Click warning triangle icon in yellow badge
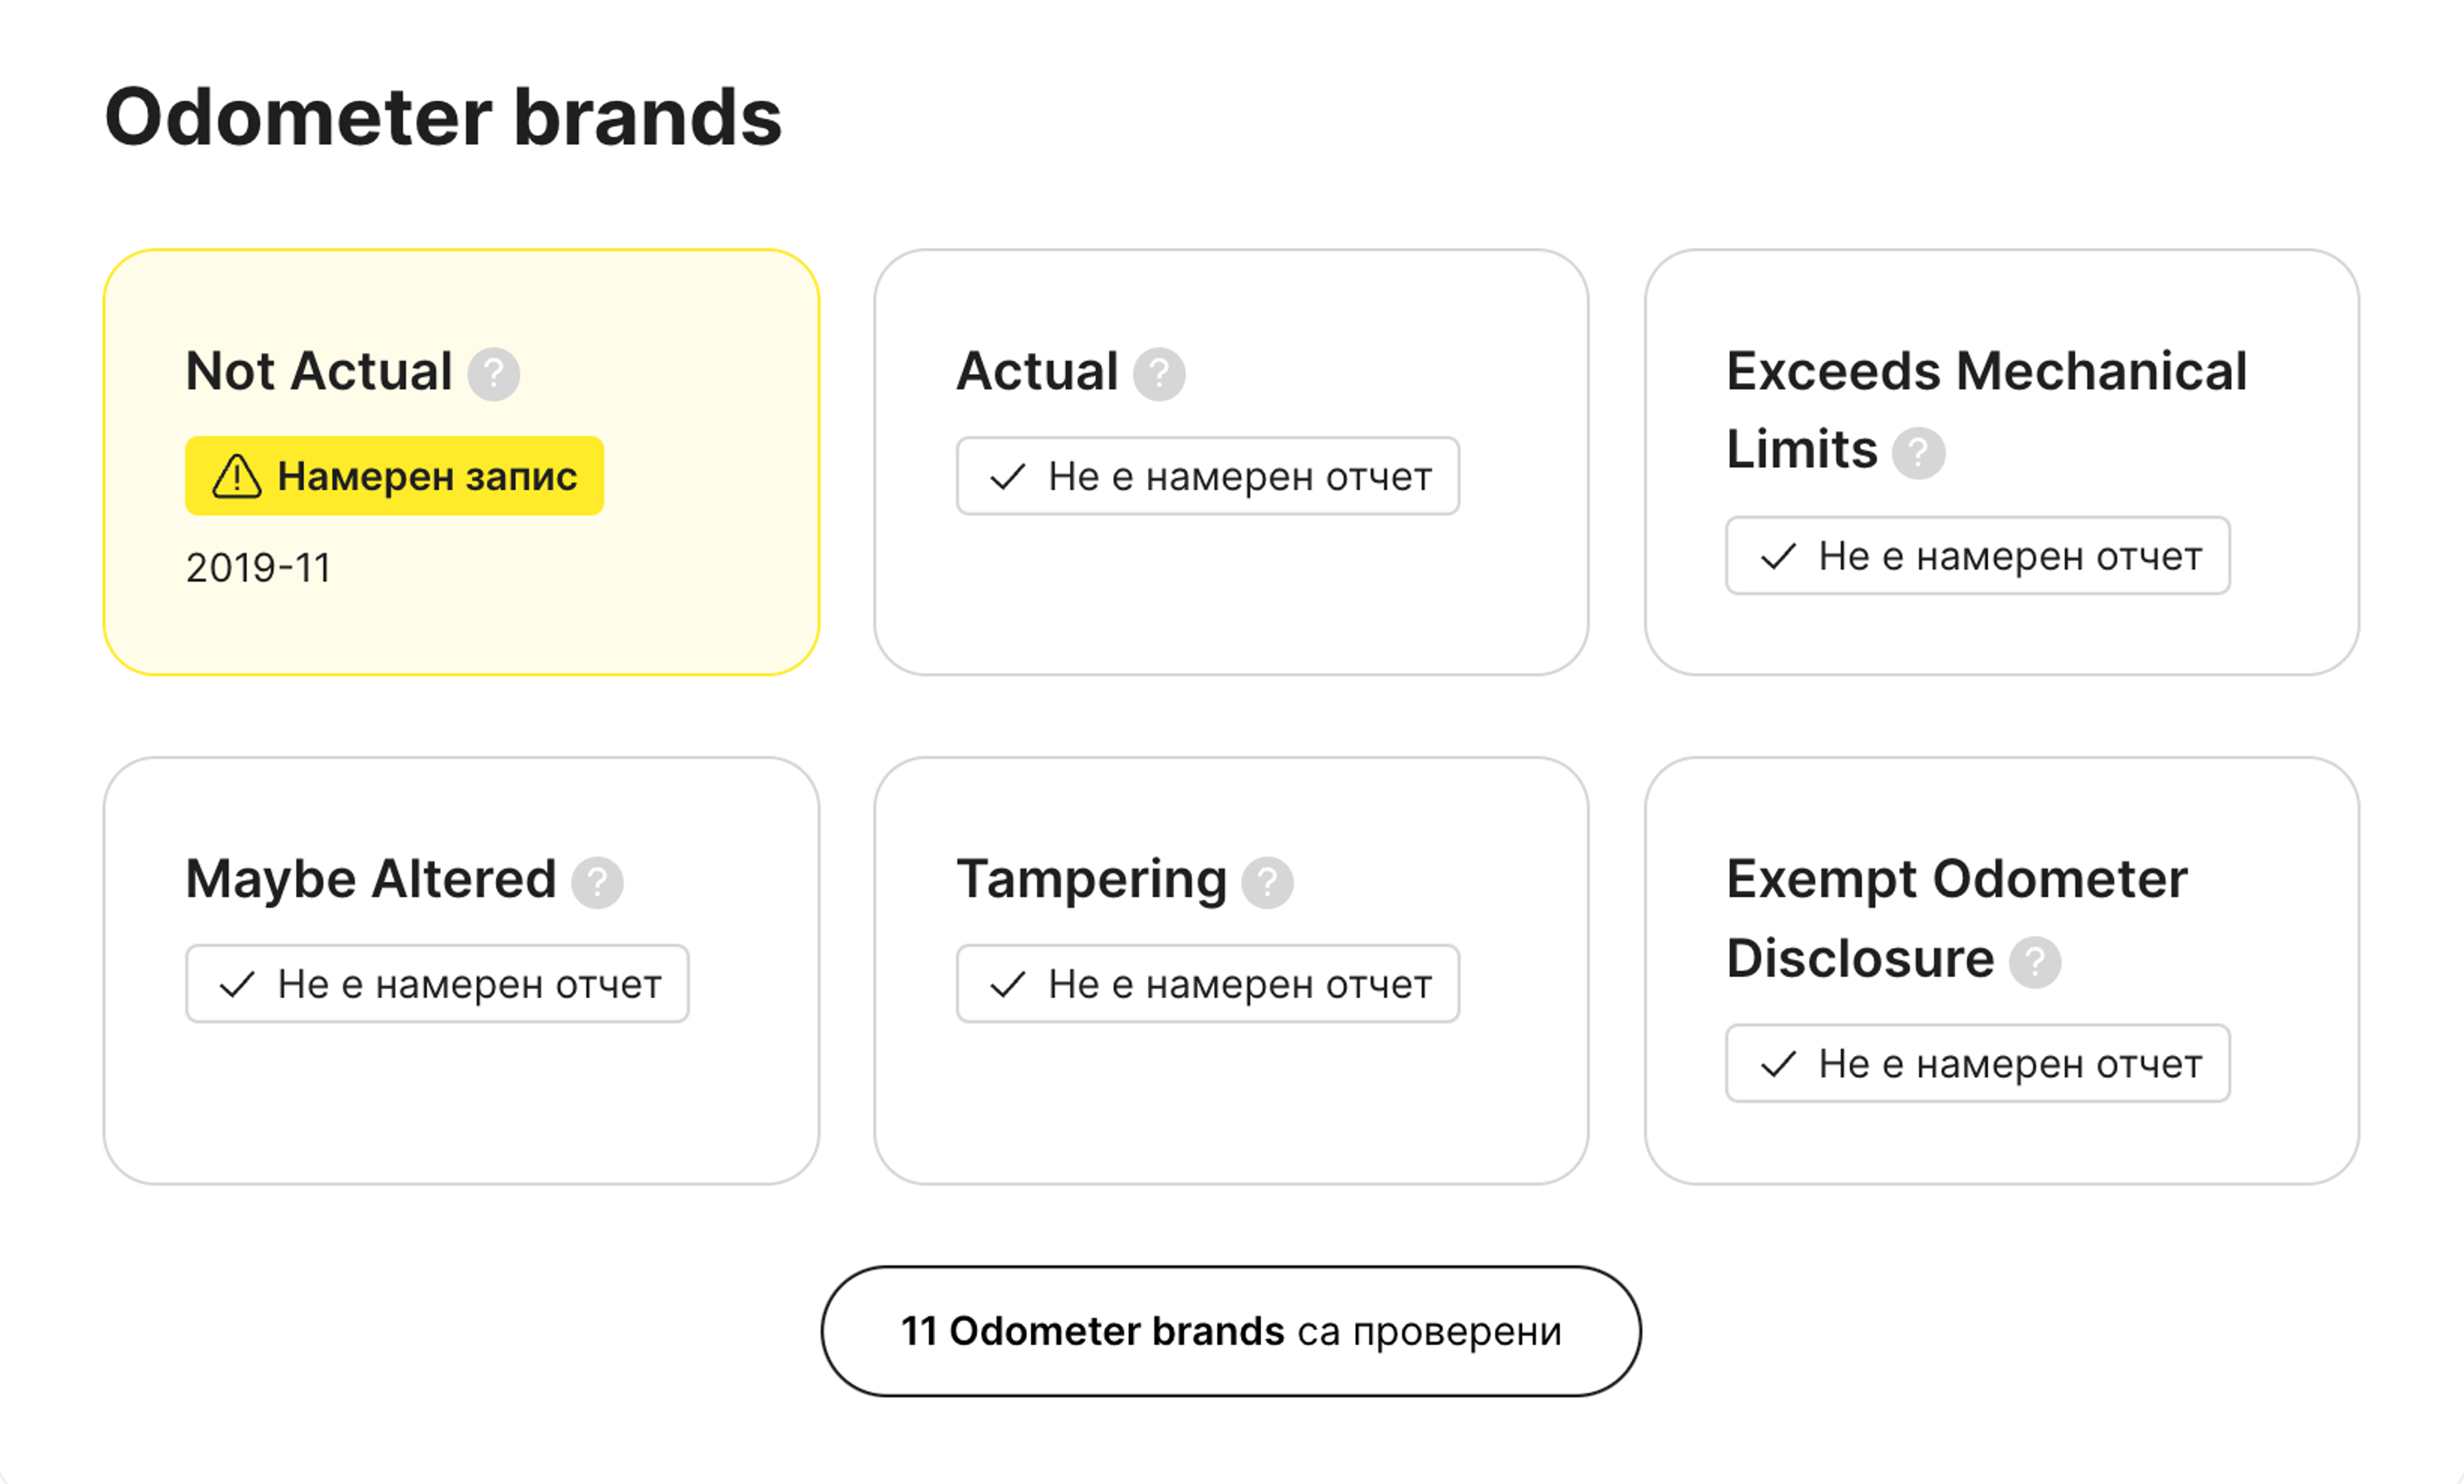This screenshot has width=2464, height=1484. point(237,477)
